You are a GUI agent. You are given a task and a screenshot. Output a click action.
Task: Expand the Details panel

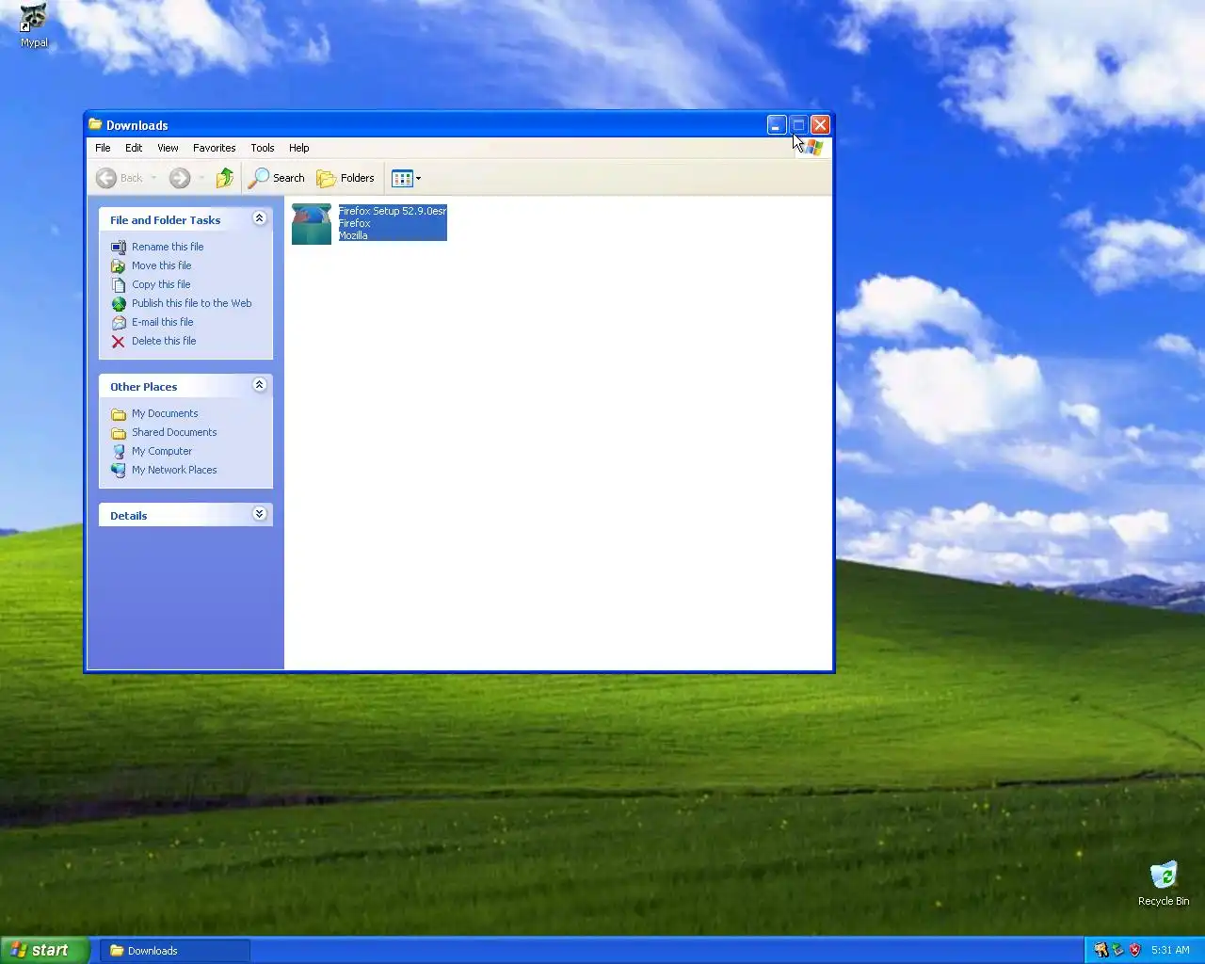coord(260,514)
